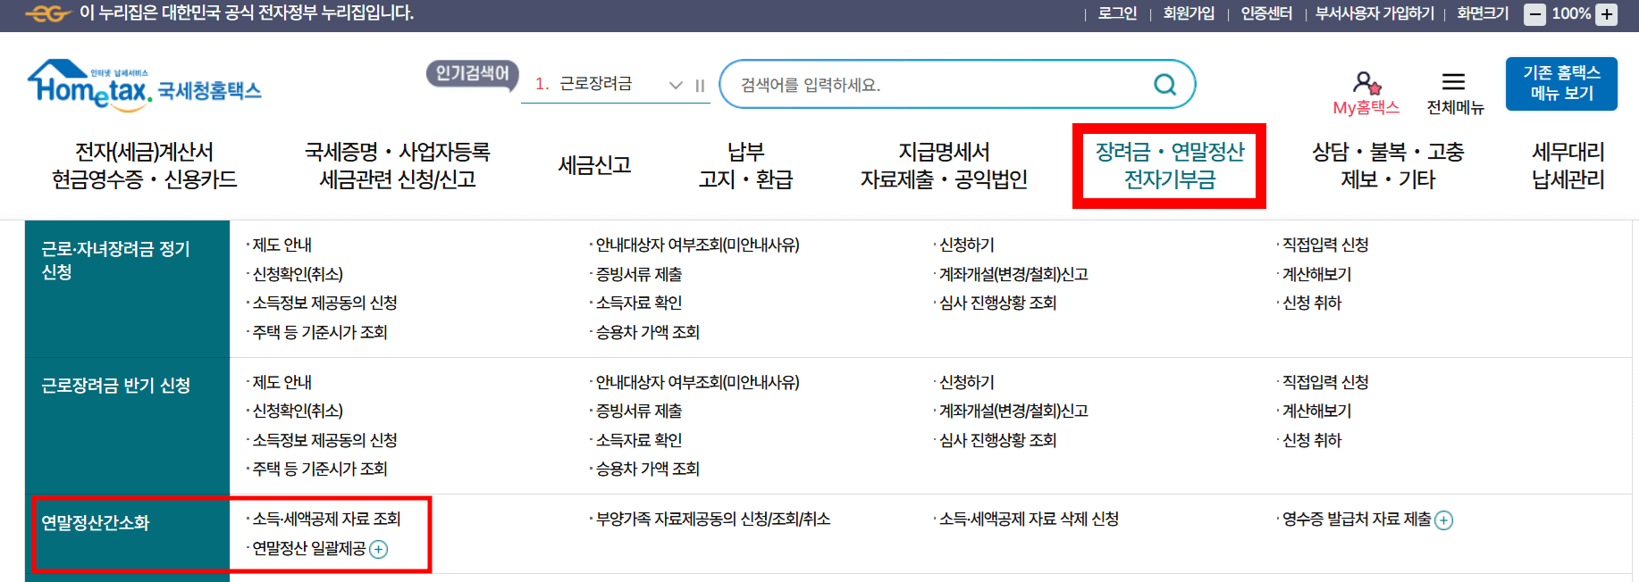This screenshot has width=1639, height=582.
Task: Open 상담·불복·고충 menu
Action: tap(1388, 165)
